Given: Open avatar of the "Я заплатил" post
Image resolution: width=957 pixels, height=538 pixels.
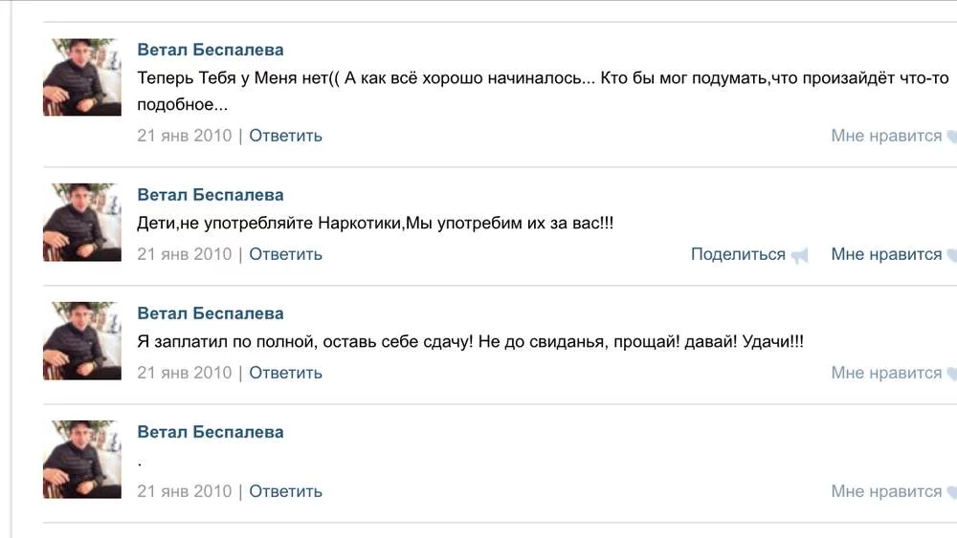Looking at the screenshot, I should point(81,341).
